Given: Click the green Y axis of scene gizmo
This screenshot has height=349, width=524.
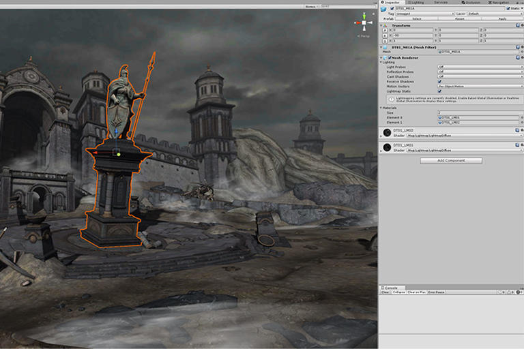Looking at the screenshot, I should tap(364, 16).
